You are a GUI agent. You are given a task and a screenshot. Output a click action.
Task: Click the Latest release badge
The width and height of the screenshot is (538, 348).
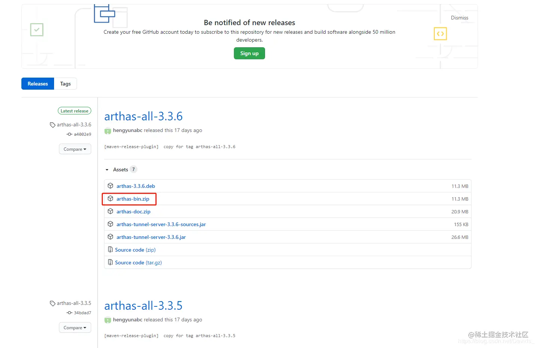[74, 111]
